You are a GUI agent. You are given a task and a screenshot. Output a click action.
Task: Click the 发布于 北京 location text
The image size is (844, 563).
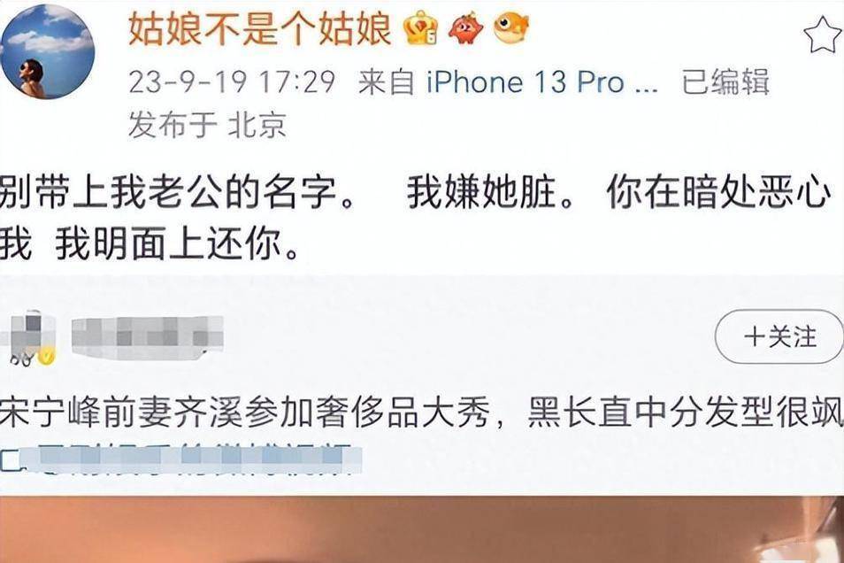[207, 125]
